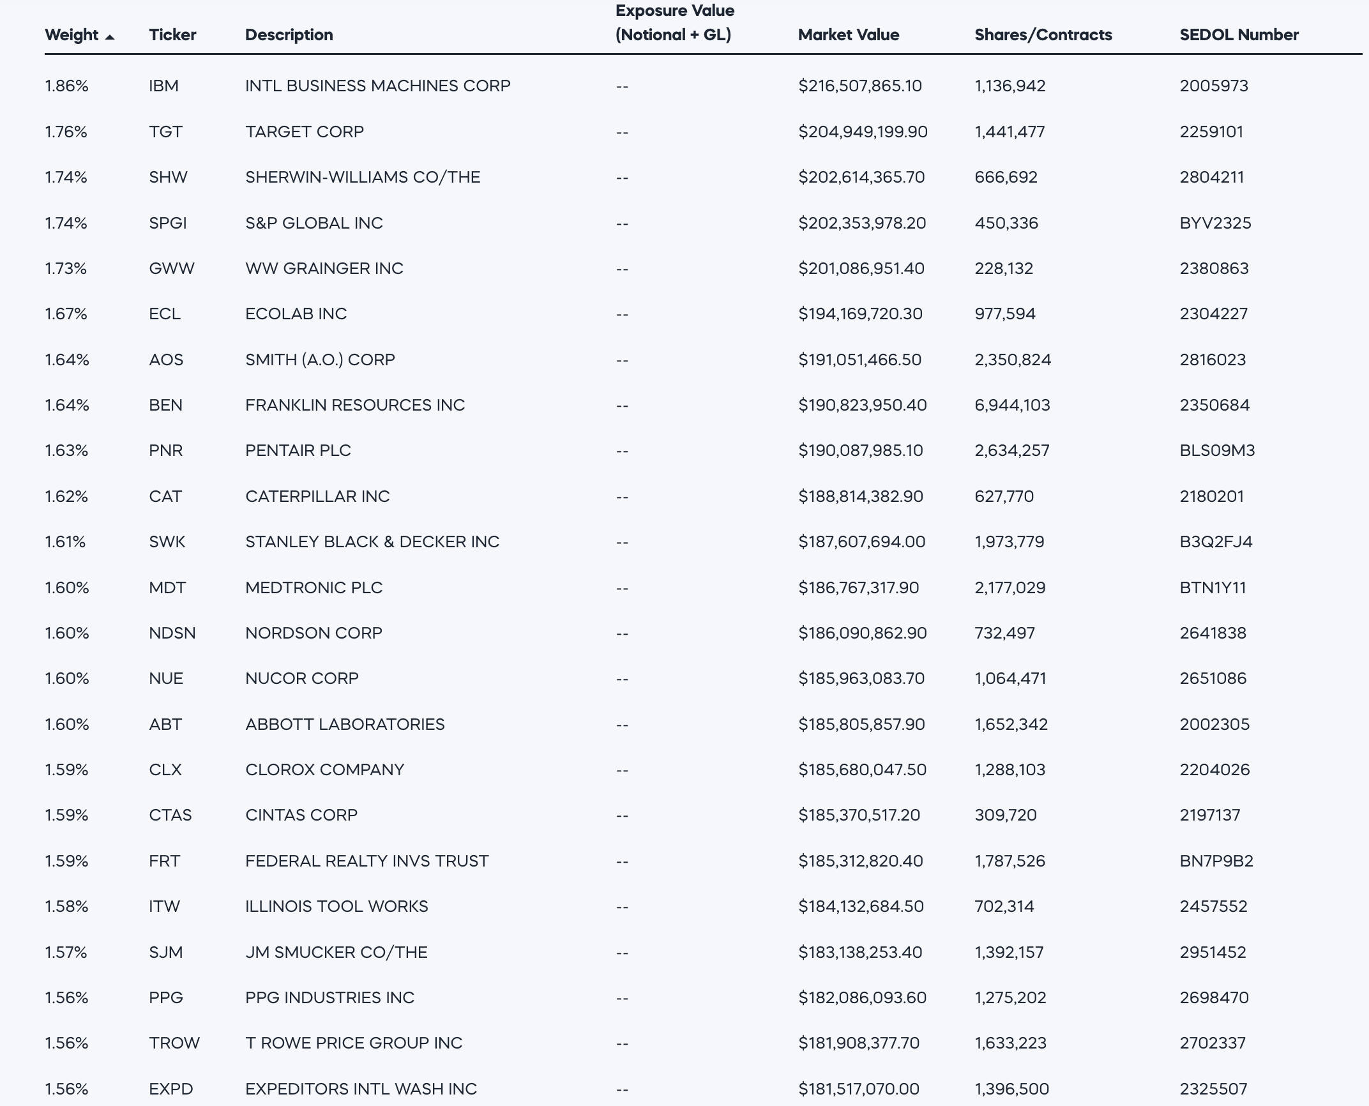
Task: Select the TROW ticker cell
Action: point(174,1043)
